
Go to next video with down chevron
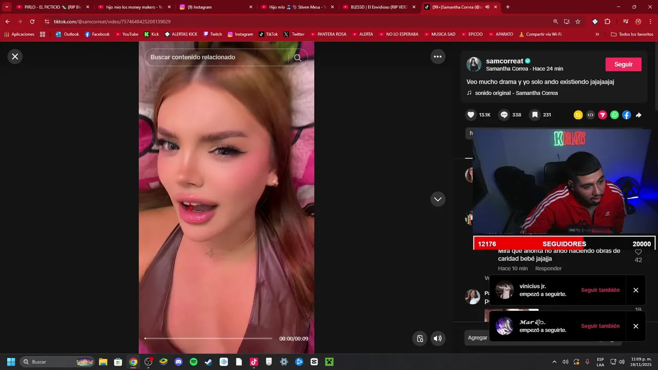point(437,199)
